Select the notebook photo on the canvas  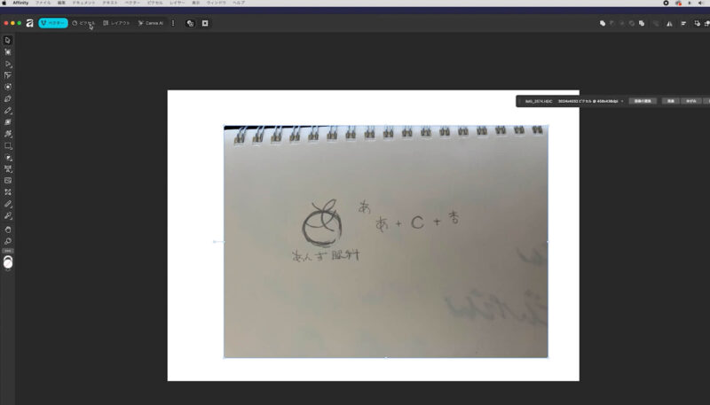point(386,241)
